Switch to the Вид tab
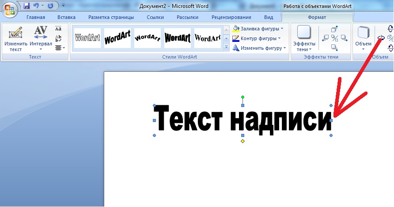Image resolution: width=394 pixels, height=207 pixels. [269, 17]
